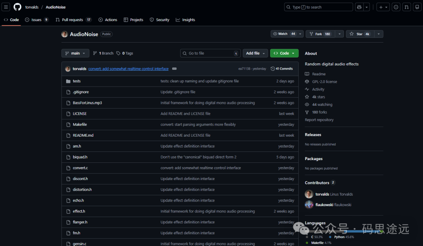Open the notifications inbox icon
Screen dimensions: 423x246
click(x=416, y=7)
